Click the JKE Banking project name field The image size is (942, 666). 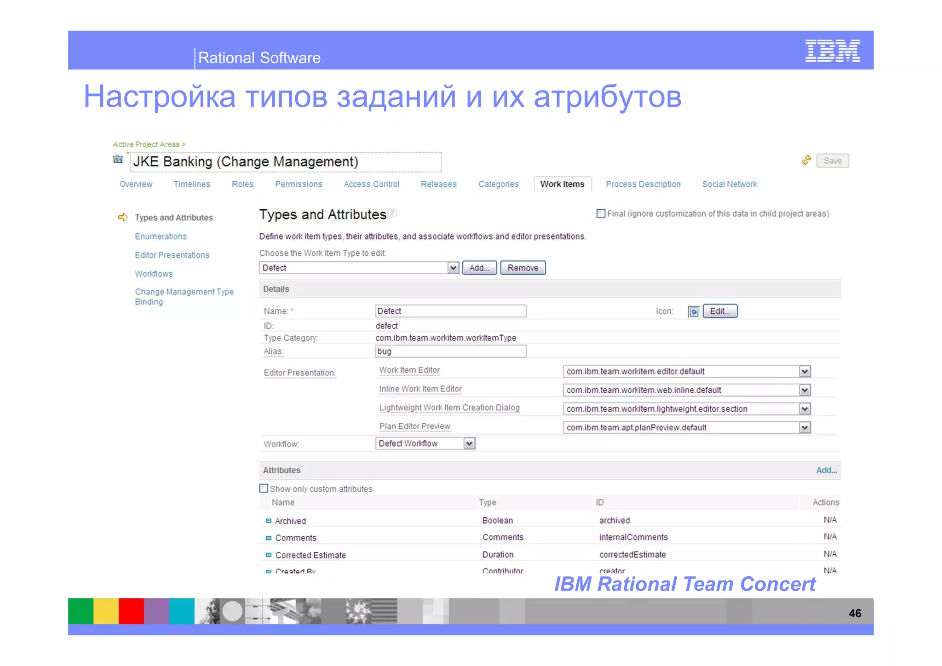pos(286,162)
